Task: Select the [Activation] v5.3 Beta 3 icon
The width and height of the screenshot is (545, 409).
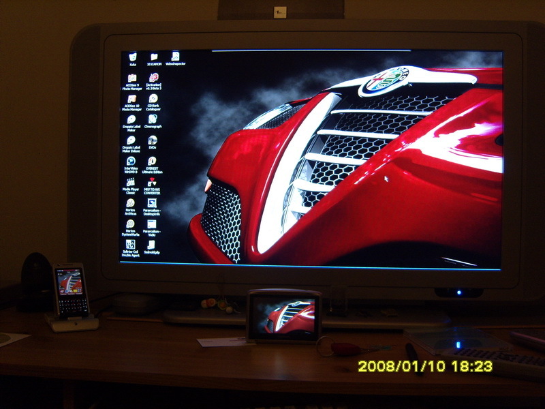Action: (153, 78)
